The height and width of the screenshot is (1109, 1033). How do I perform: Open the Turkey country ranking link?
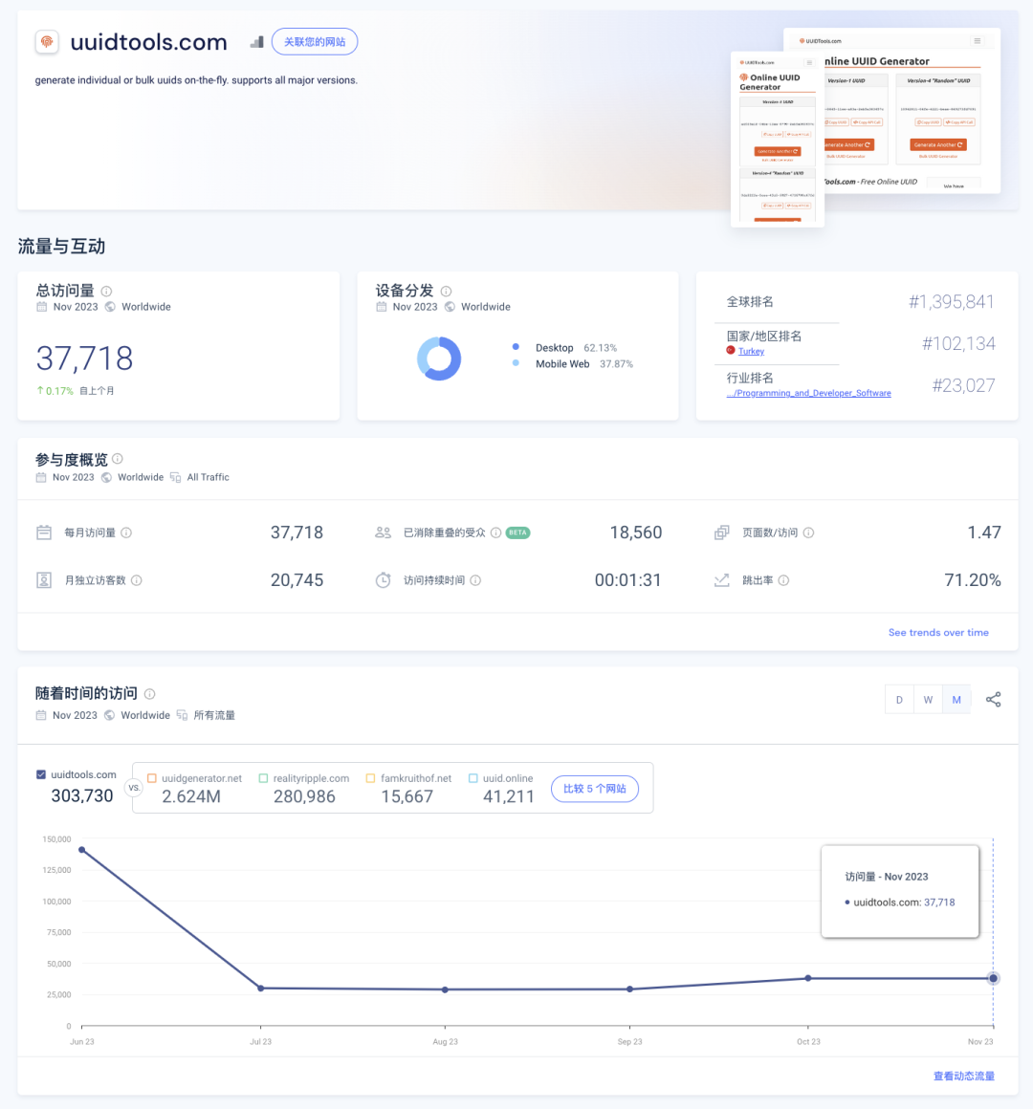751,352
